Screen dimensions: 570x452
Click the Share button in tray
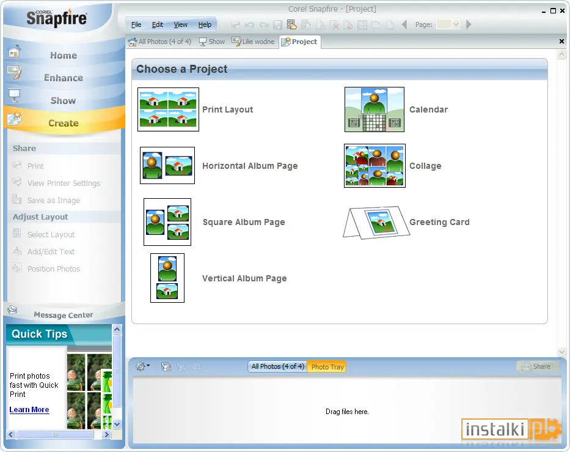pos(536,366)
